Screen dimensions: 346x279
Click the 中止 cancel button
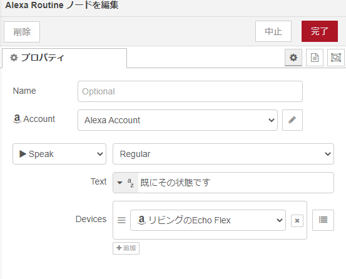coord(273,31)
